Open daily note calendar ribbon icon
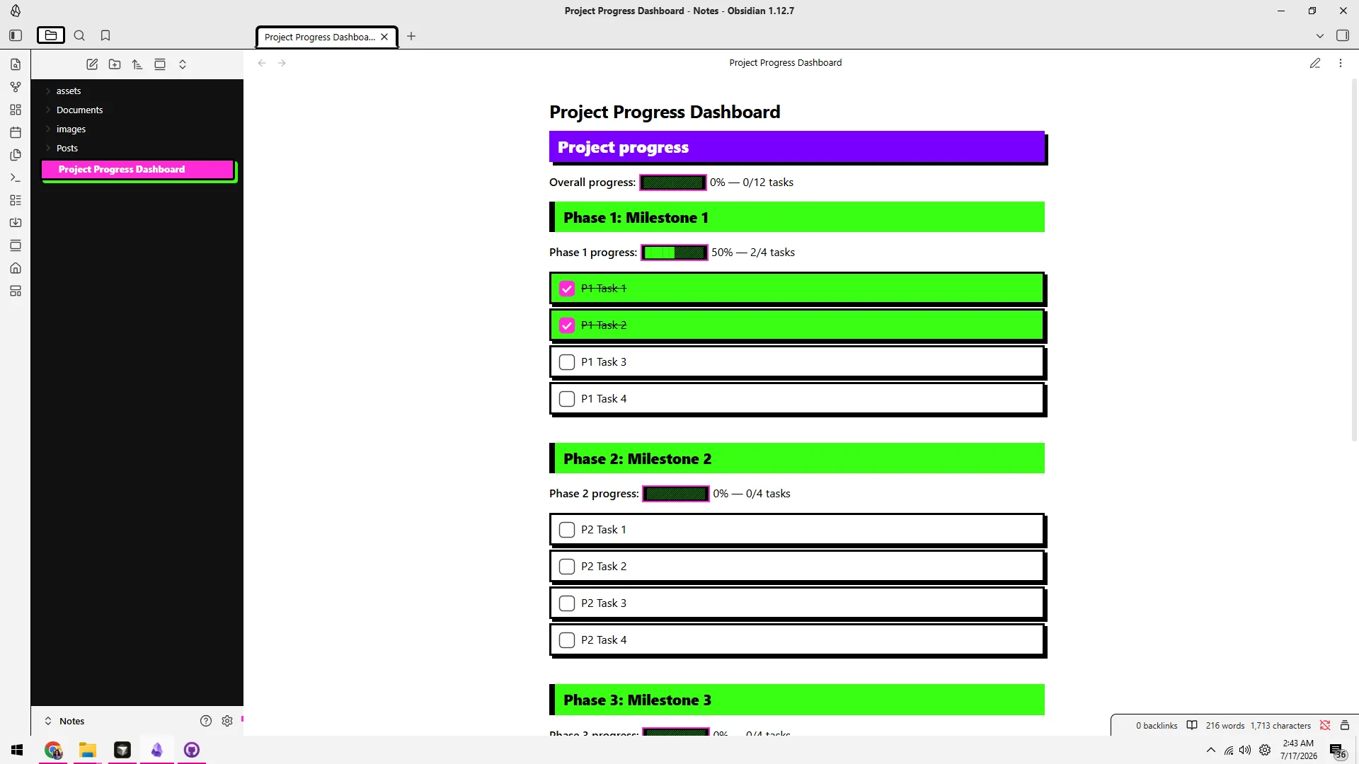The height and width of the screenshot is (764, 1359). click(16, 132)
